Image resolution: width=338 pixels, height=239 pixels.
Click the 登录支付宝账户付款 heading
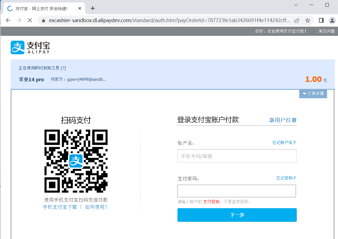(x=208, y=120)
